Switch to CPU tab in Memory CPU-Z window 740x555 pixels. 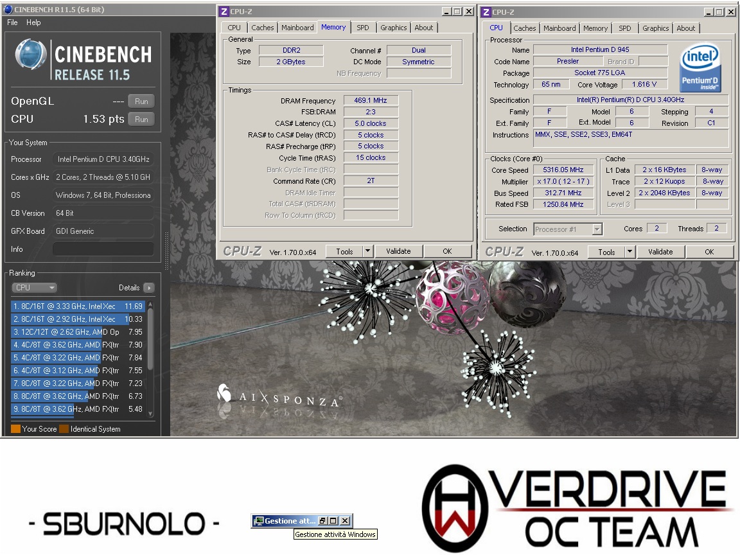coord(234,28)
